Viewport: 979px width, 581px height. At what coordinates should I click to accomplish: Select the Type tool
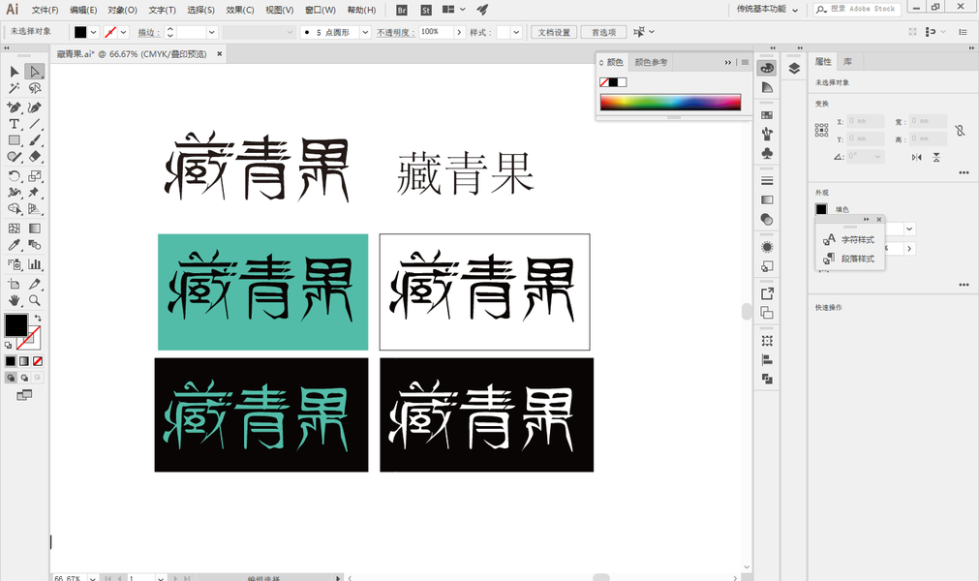[15, 124]
